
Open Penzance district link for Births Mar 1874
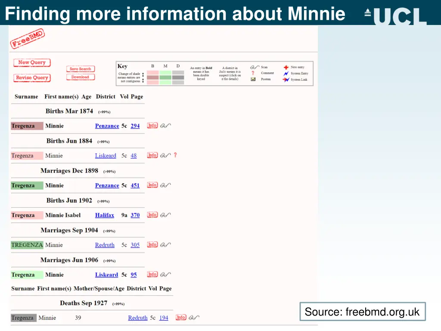point(107,126)
